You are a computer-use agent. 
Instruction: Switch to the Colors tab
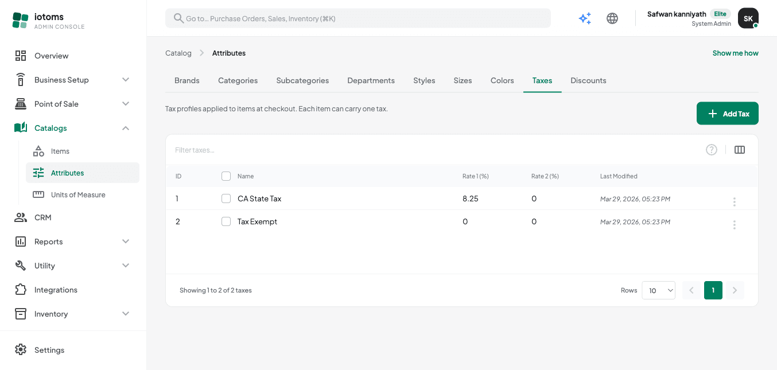pos(502,80)
